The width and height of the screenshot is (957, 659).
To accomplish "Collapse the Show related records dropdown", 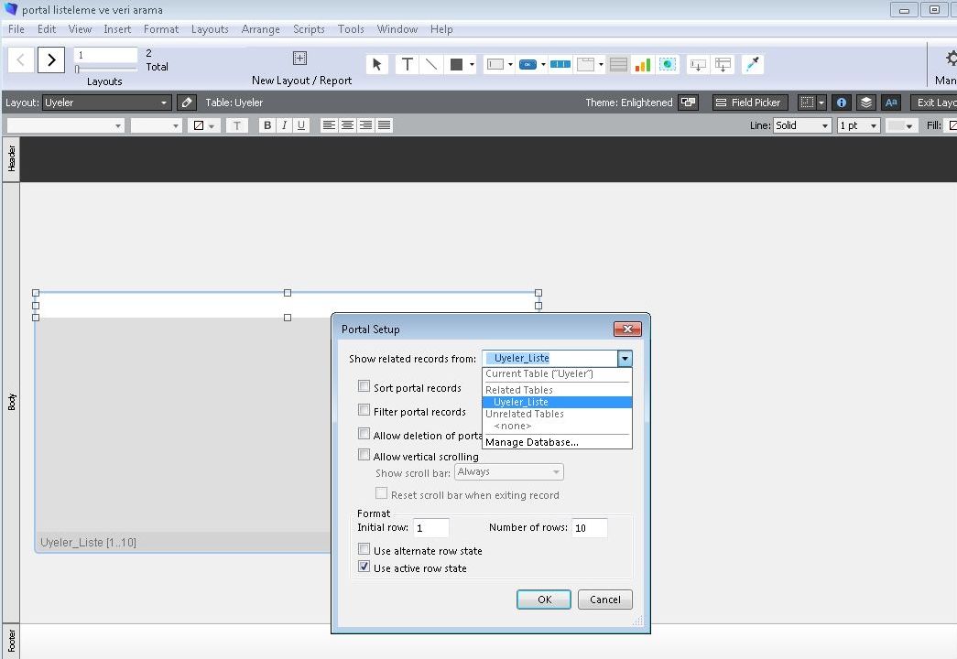I will pos(624,359).
